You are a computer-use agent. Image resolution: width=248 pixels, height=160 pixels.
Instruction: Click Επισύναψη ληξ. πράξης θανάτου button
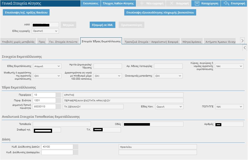coord(26,12)
